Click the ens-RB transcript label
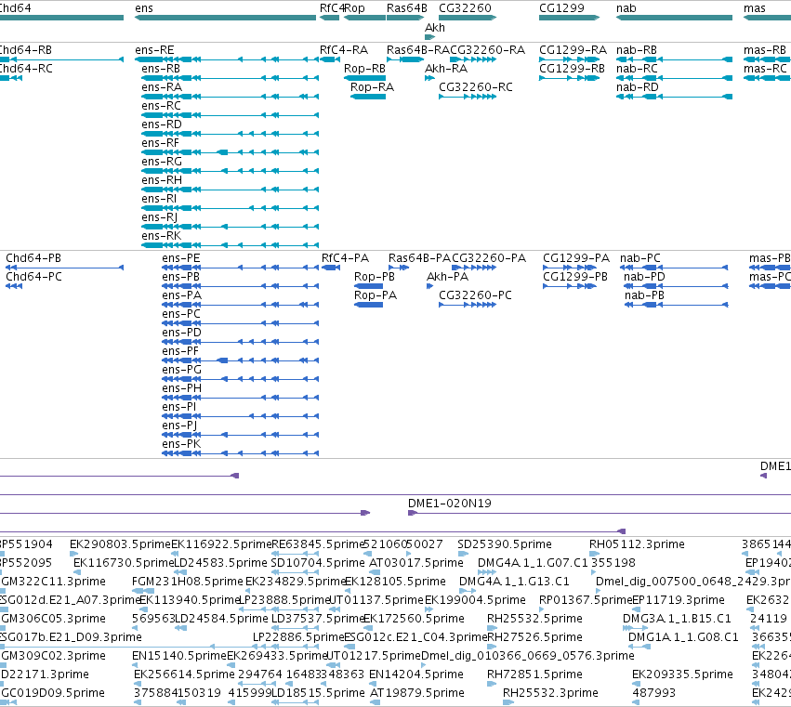791x707 pixels. [x=161, y=69]
